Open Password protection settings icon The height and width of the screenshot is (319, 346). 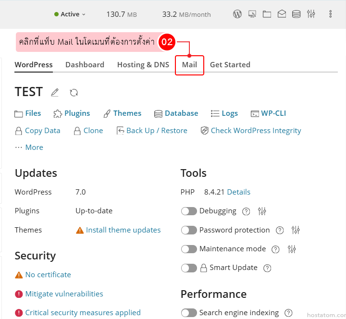point(296,230)
